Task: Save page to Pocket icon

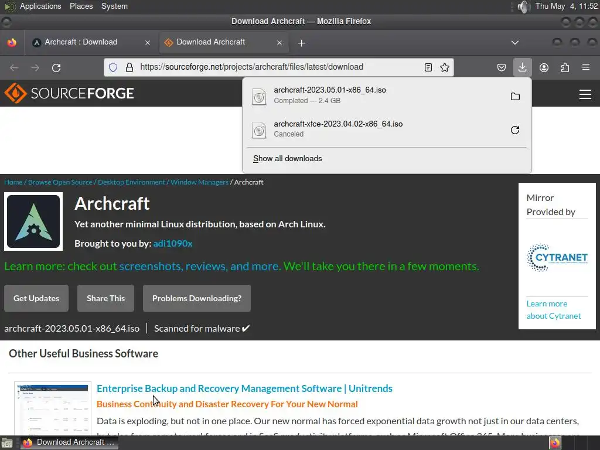Action: pos(502,68)
